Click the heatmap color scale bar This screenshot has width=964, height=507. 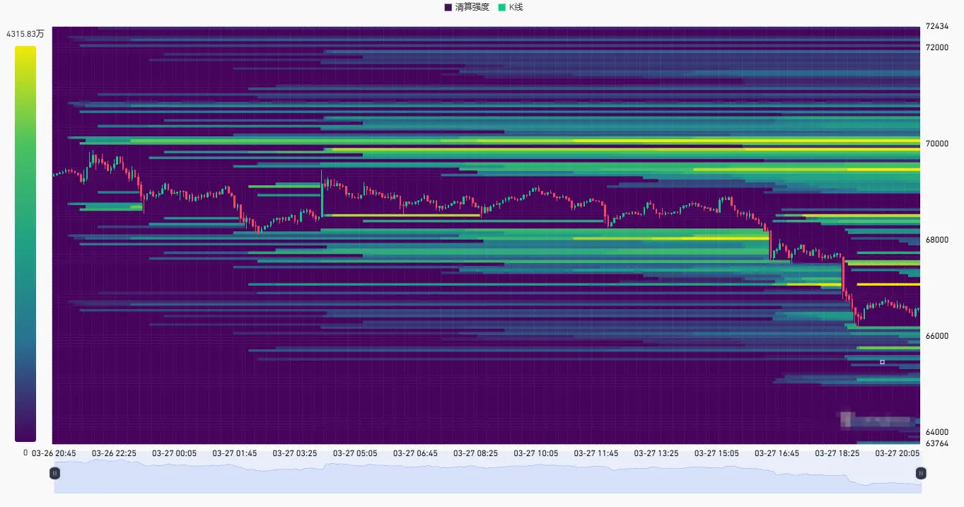point(25,244)
